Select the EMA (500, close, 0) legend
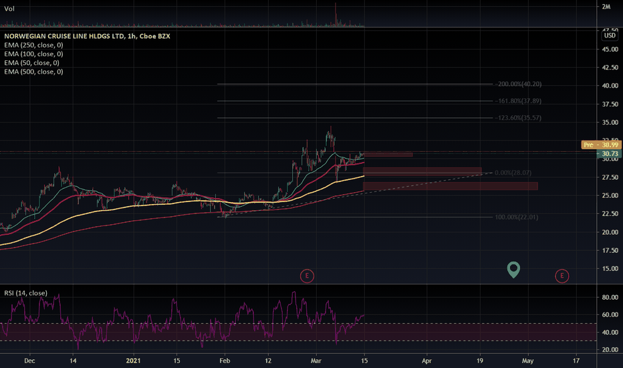 pos(34,72)
